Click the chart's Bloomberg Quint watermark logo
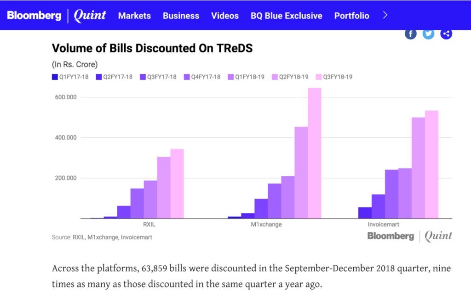471x297 pixels. pyautogui.click(x=409, y=236)
